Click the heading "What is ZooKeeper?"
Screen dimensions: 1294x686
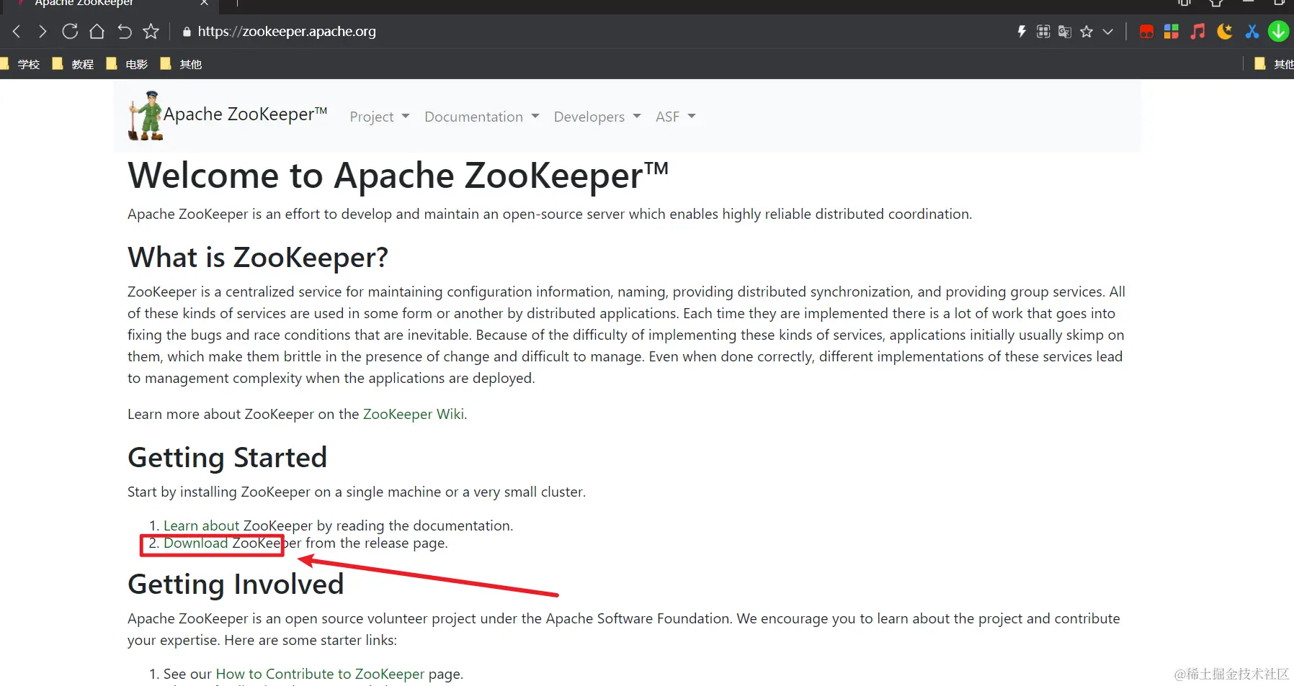point(258,258)
